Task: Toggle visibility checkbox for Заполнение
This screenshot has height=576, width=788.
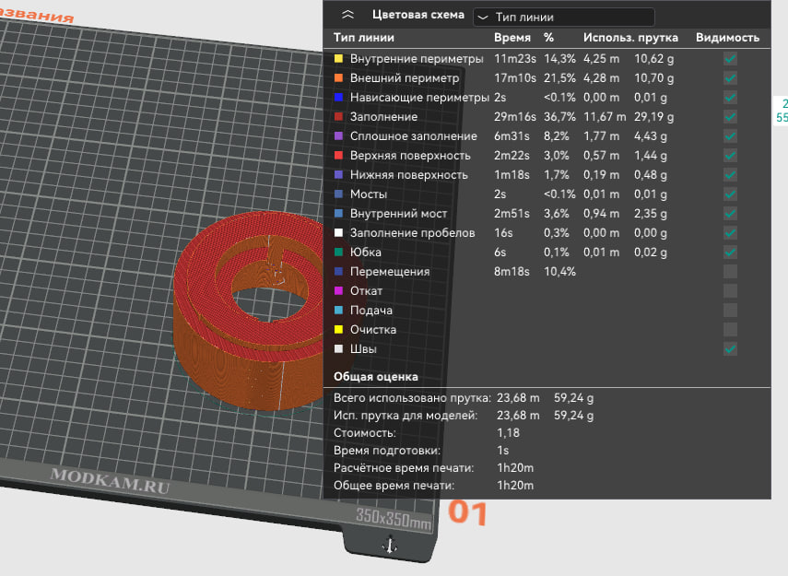Action: [x=730, y=117]
